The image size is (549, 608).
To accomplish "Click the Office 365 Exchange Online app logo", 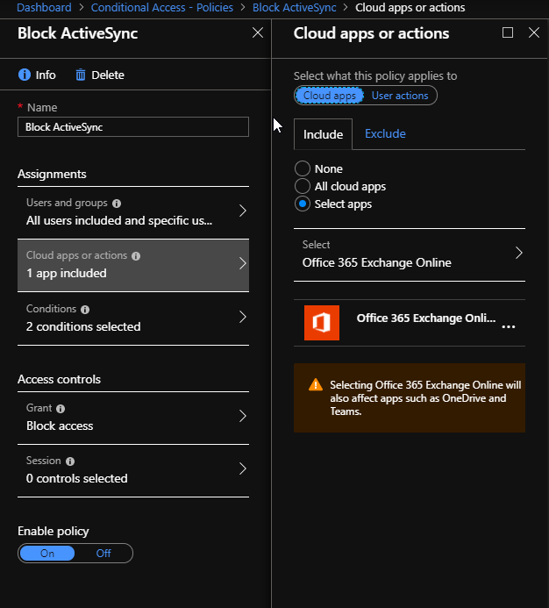I will point(322,323).
